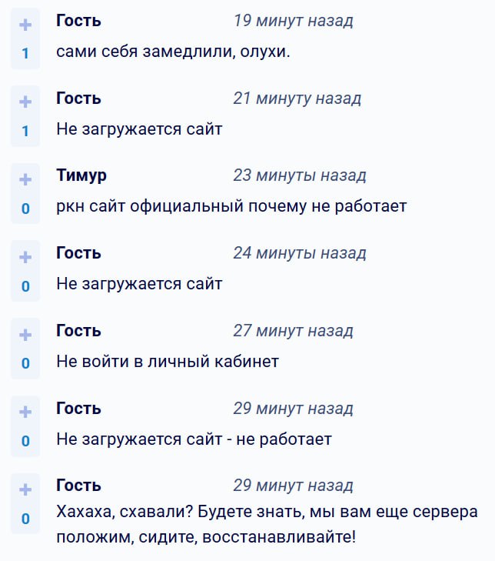
Task: Click text "ркн сайт официальный почему не работает"
Action: [x=231, y=206]
